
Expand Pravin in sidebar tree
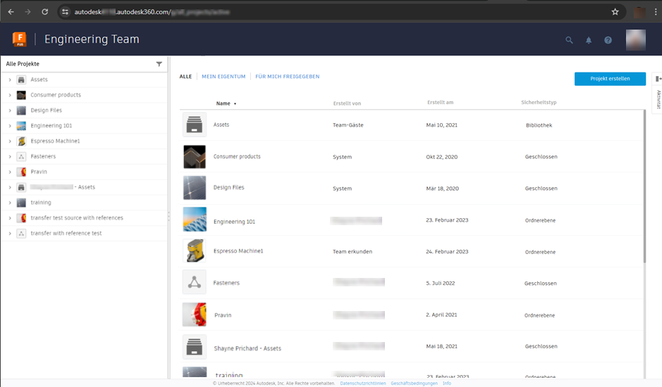pos(10,172)
